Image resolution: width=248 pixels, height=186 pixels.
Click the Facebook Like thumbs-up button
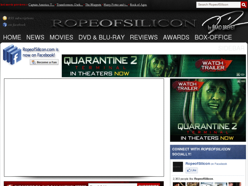tap(191, 170)
